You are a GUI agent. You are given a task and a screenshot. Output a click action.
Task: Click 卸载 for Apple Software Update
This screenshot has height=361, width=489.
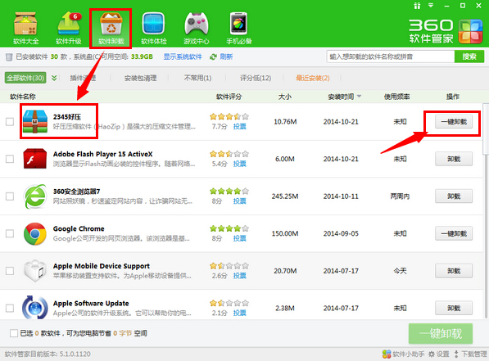(454, 308)
